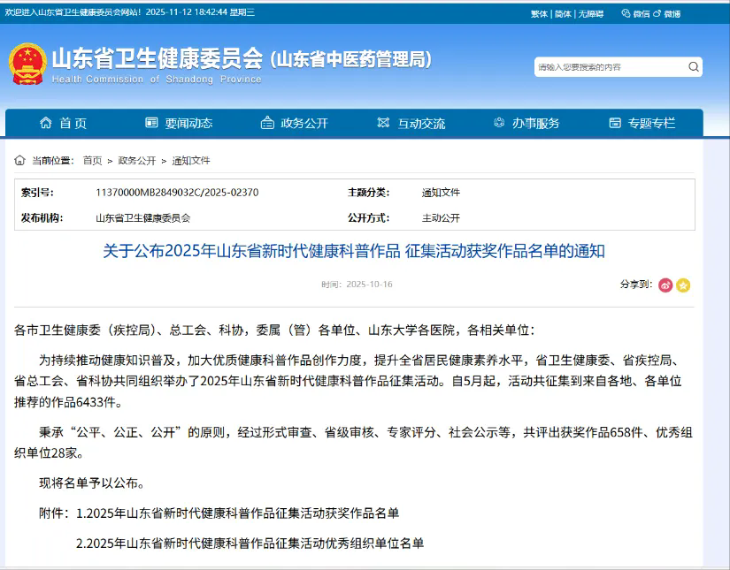Open attachment 1 获奖作品名单
Viewport: 730px width, 570px height.
coord(237,513)
